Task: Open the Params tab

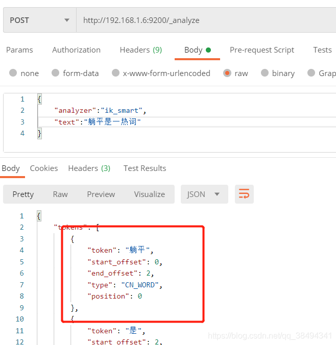Action: pyautogui.click(x=19, y=50)
